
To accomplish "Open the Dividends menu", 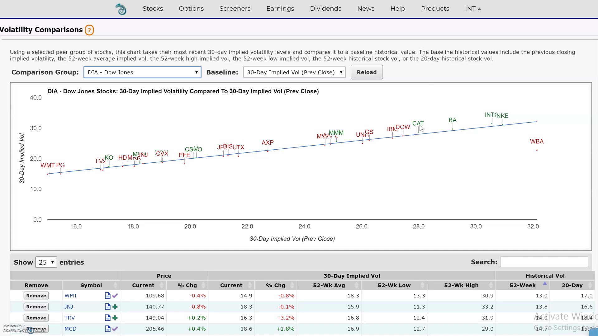I will click(x=325, y=8).
